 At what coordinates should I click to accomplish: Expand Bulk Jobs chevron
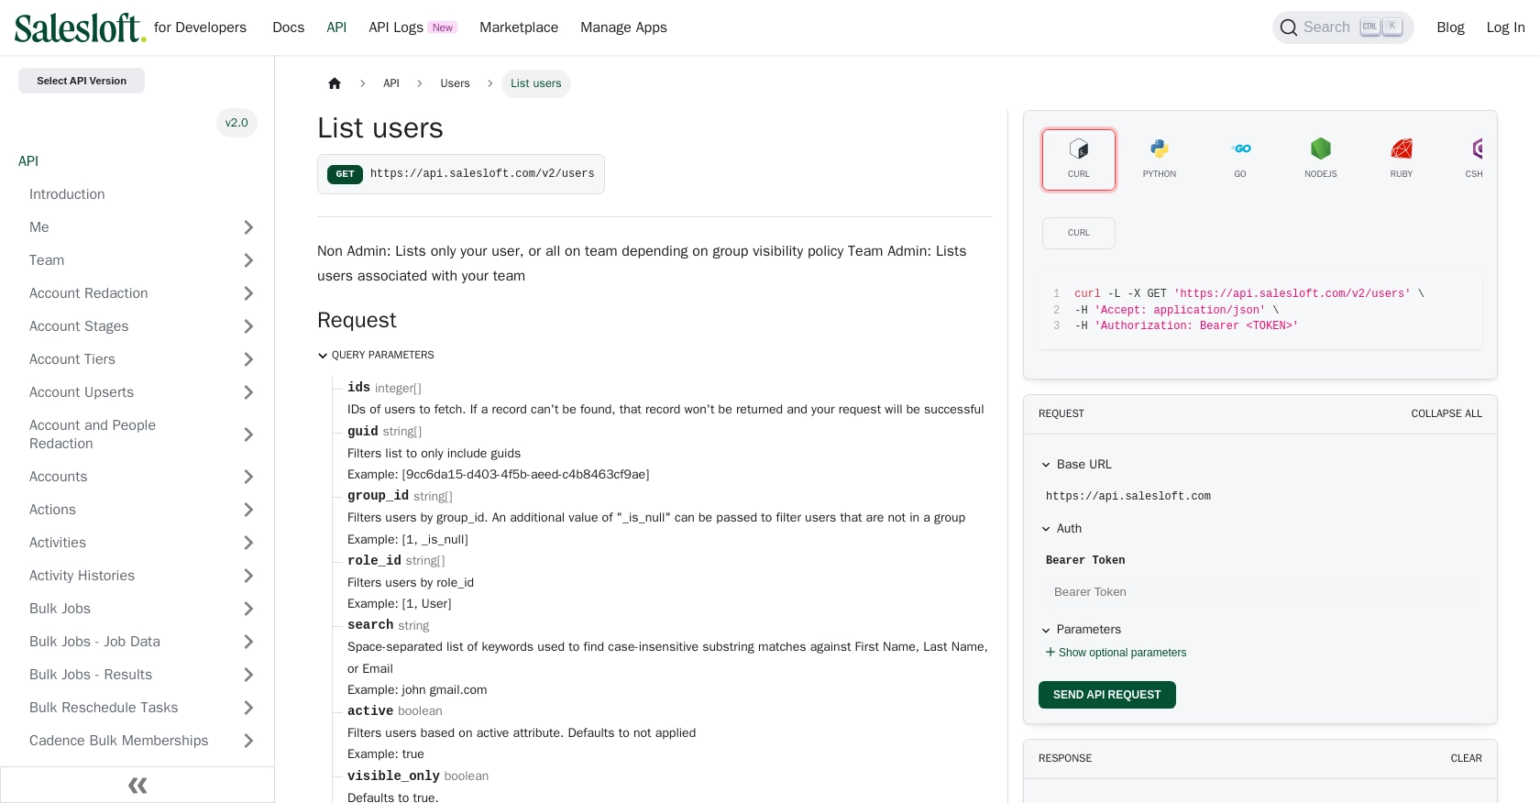pyautogui.click(x=248, y=609)
